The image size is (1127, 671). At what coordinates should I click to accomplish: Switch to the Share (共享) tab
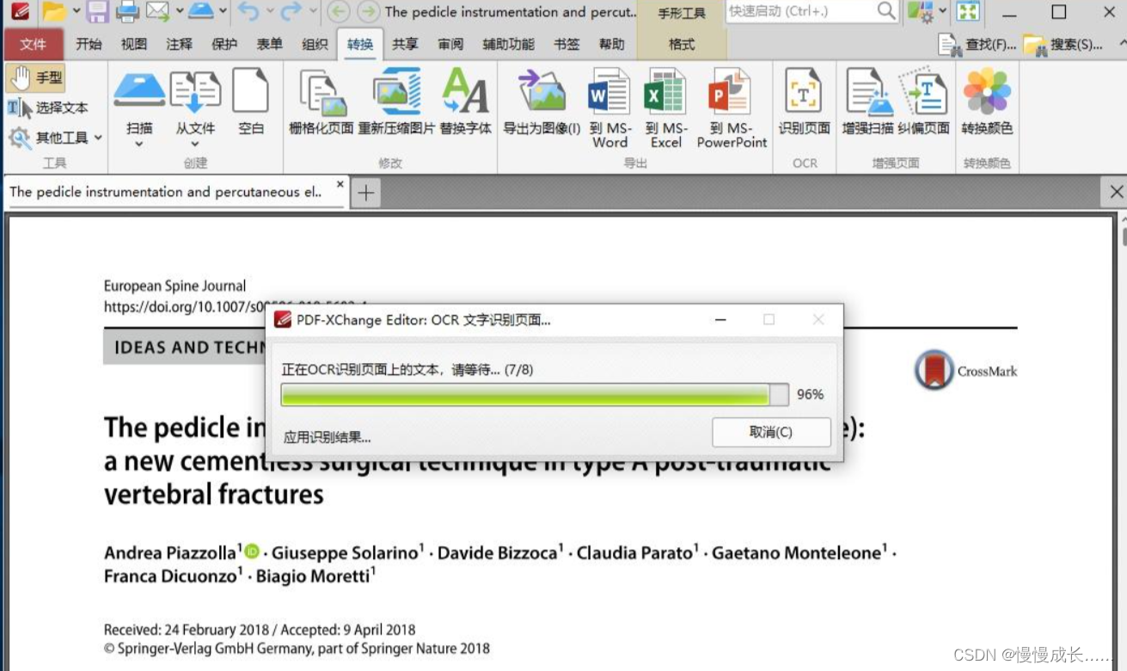[405, 45]
